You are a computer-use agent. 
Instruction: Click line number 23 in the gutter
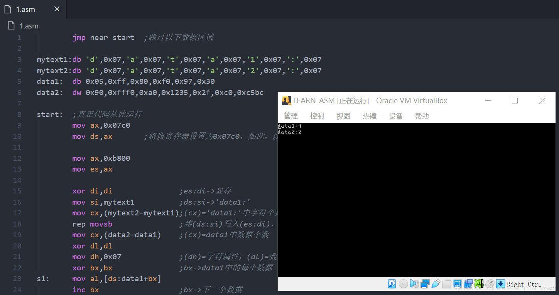(x=17, y=279)
